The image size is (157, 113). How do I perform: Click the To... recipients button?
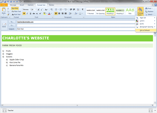12,22
